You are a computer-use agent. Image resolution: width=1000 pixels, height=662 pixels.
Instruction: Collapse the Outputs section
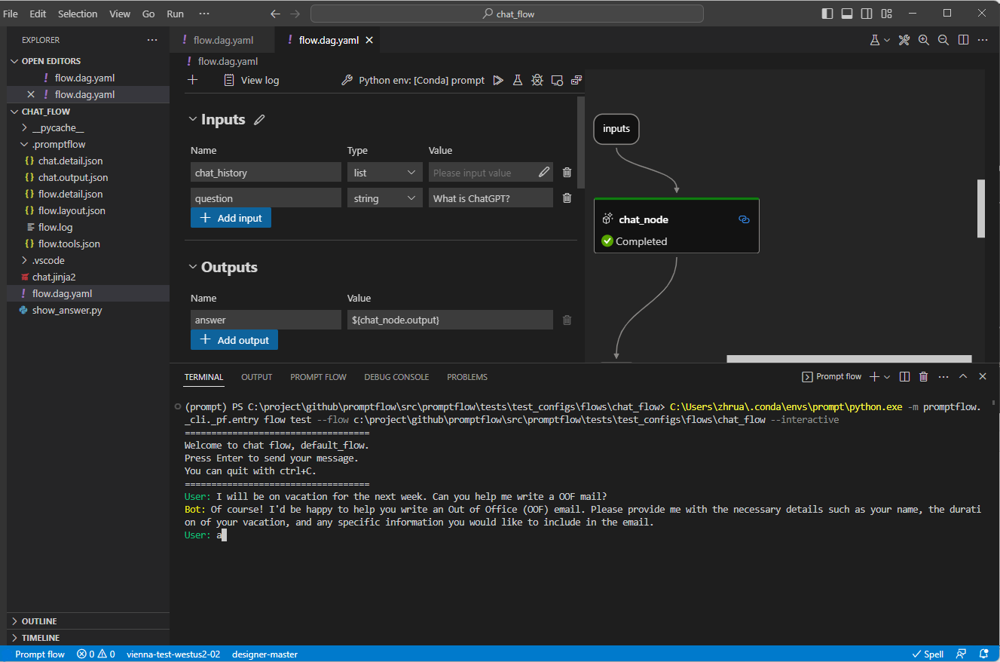point(191,268)
